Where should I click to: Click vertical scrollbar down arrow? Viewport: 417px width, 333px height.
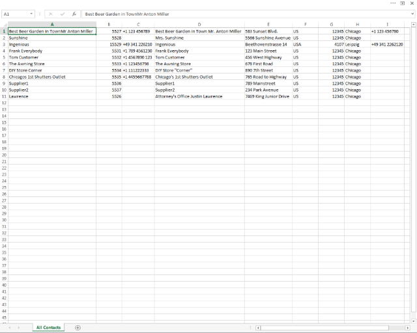tap(413, 321)
